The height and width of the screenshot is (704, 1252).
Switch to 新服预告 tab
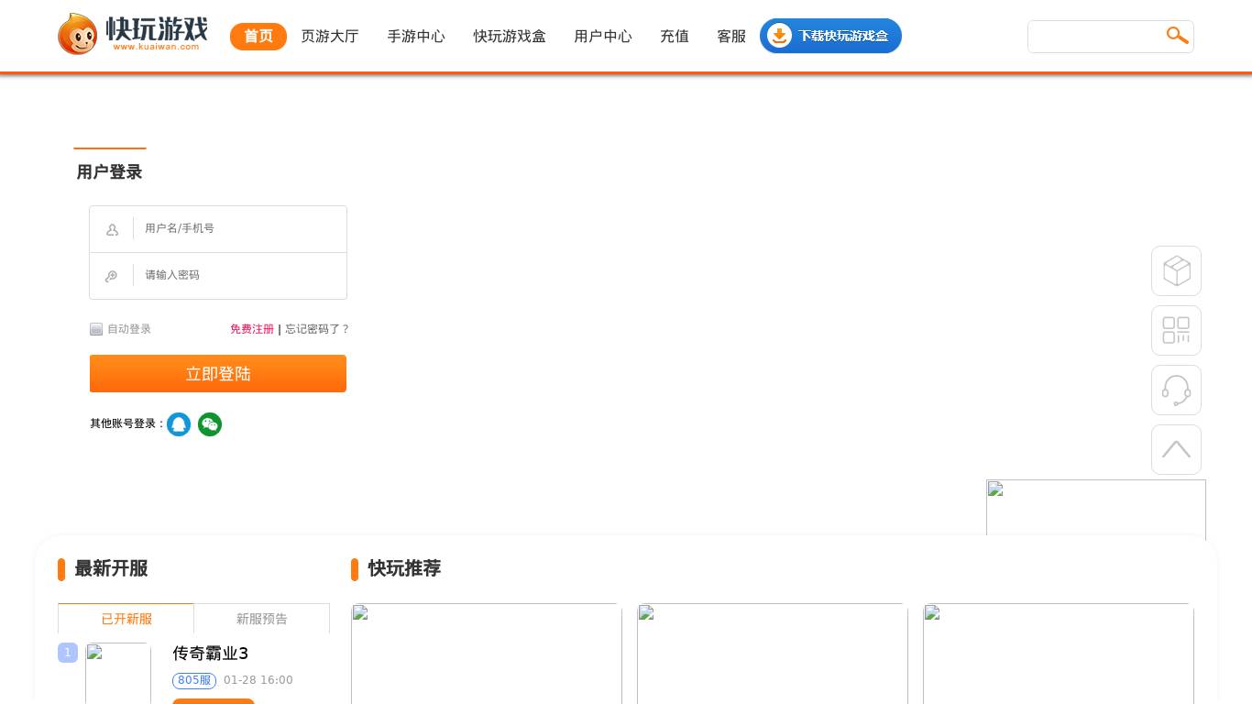tap(262, 619)
